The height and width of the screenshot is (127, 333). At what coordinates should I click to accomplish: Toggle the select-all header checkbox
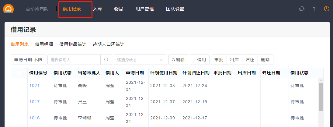click(19, 73)
